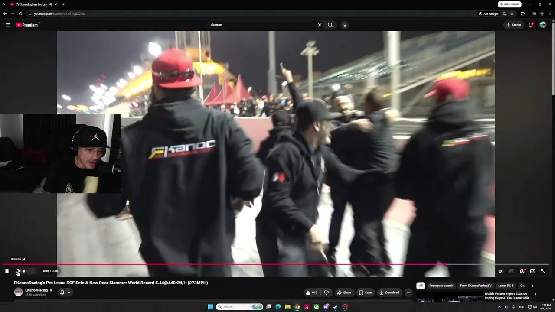Open the 'Worlds Fastest Import E.Kanoo Racing' video title
This screenshot has width=555, height=312.
click(x=507, y=296)
